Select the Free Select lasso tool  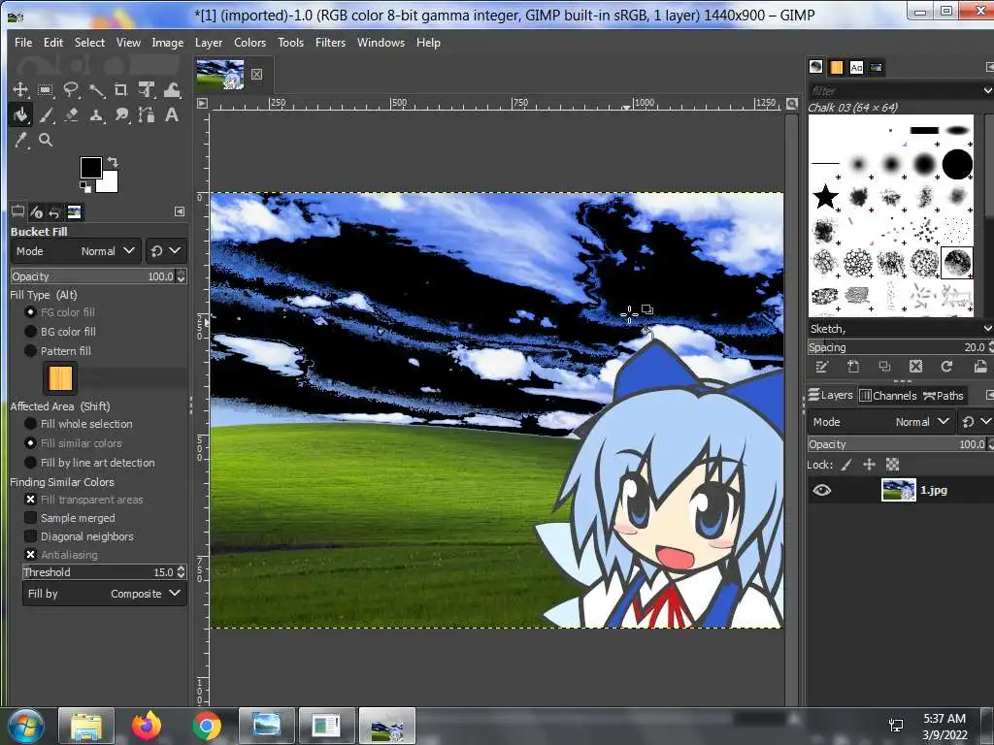[x=70, y=90]
